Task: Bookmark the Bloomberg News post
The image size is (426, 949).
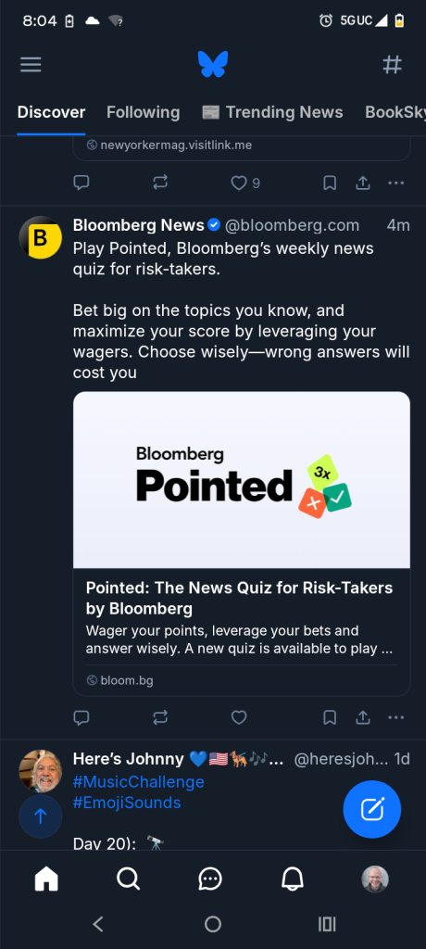Action: point(329,717)
